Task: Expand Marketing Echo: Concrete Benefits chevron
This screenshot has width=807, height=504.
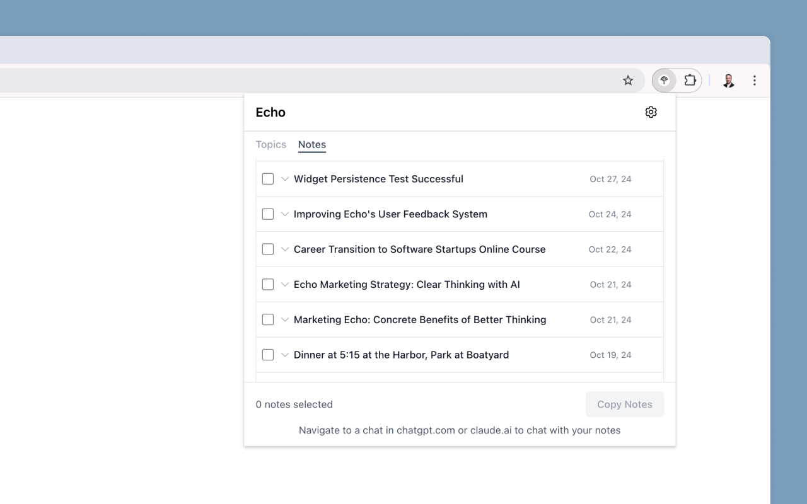Action: coord(285,320)
